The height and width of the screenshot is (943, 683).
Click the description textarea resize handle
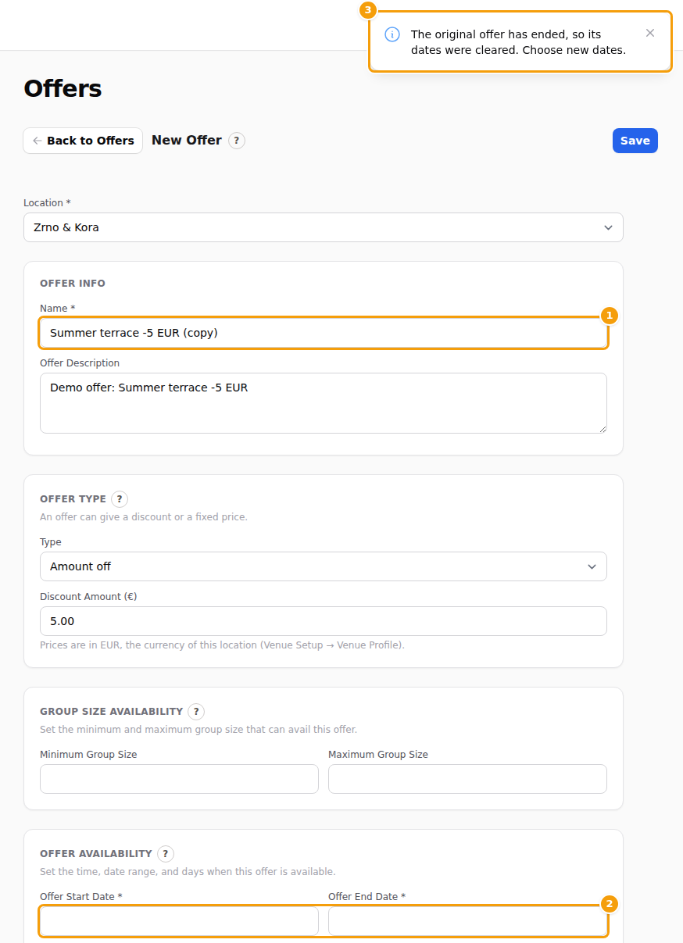pos(603,429)
